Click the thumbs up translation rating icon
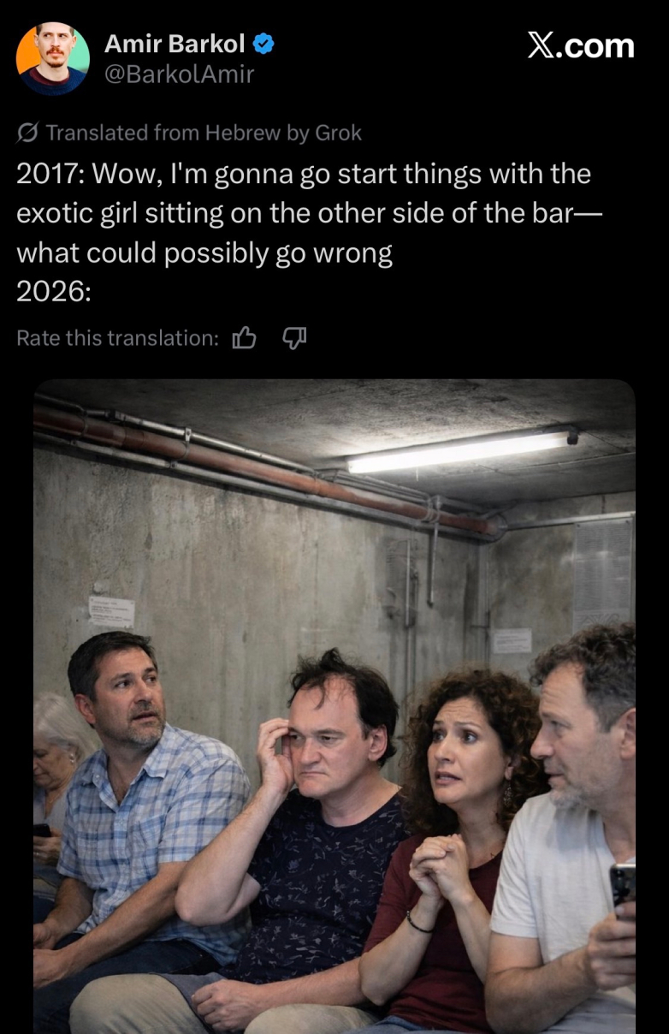669x1034 pixels. click(245, 338)
